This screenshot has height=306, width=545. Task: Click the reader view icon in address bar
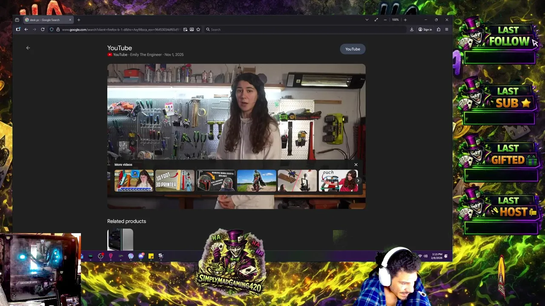point(192,29)
